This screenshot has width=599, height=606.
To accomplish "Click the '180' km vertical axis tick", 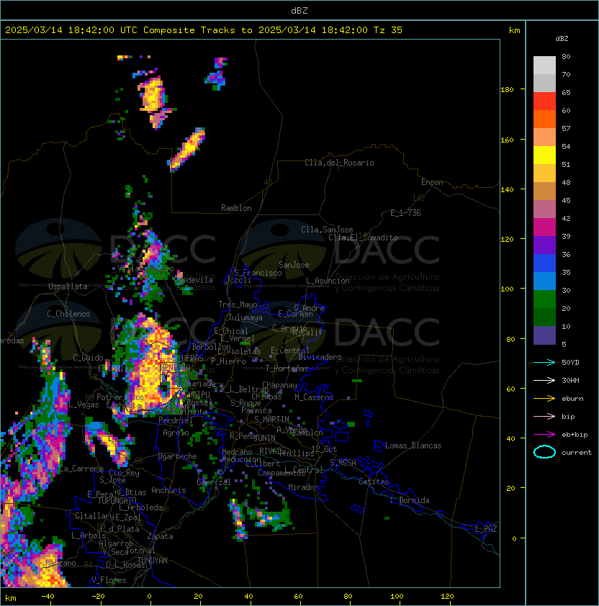I will coord(507,90).
